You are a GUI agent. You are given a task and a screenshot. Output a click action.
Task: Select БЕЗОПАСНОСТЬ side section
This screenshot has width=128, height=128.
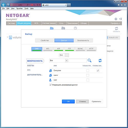[x=35, y=61]
